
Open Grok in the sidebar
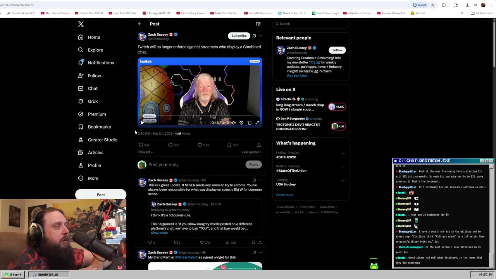(88, 101)
